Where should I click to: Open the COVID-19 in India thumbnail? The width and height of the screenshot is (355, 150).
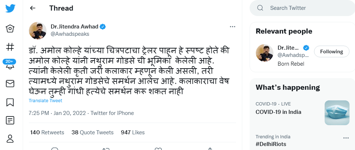click(337, 112)
